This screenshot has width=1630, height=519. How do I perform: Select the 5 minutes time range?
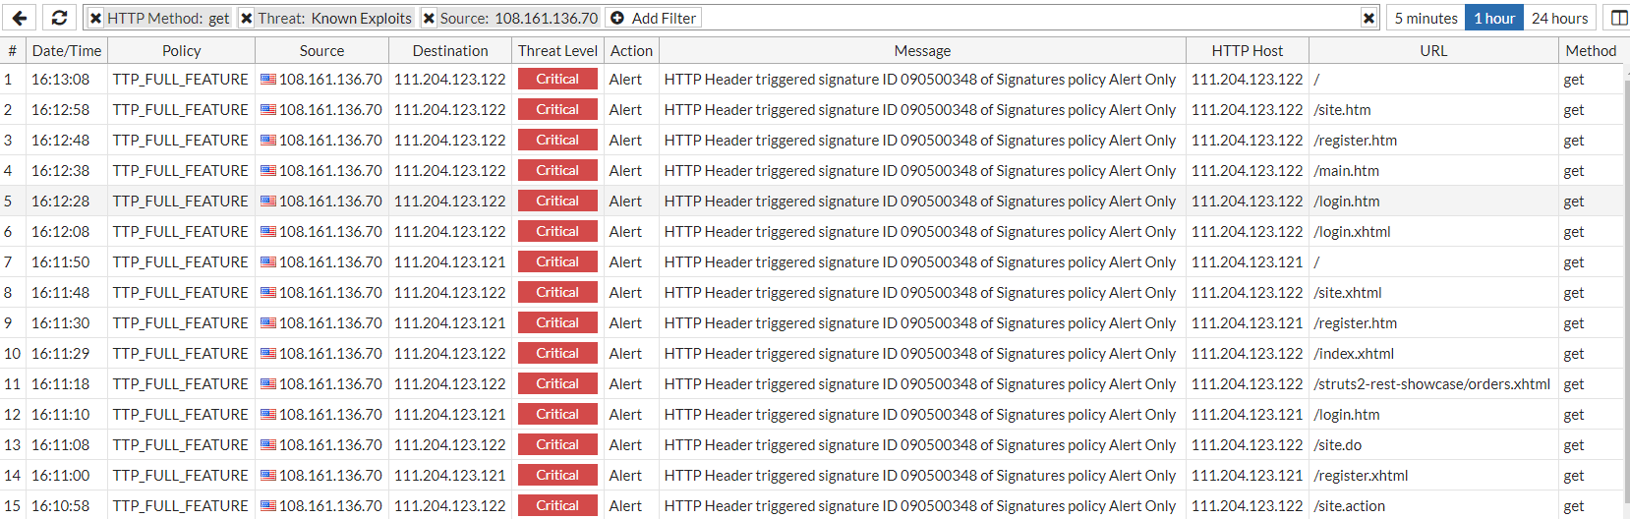pos(1426,18)
